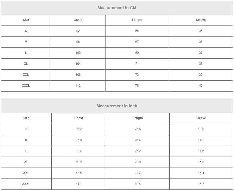Click the sleeve value 15.7 cell
This screenshot has height=191, width=234.
[201, 184]
